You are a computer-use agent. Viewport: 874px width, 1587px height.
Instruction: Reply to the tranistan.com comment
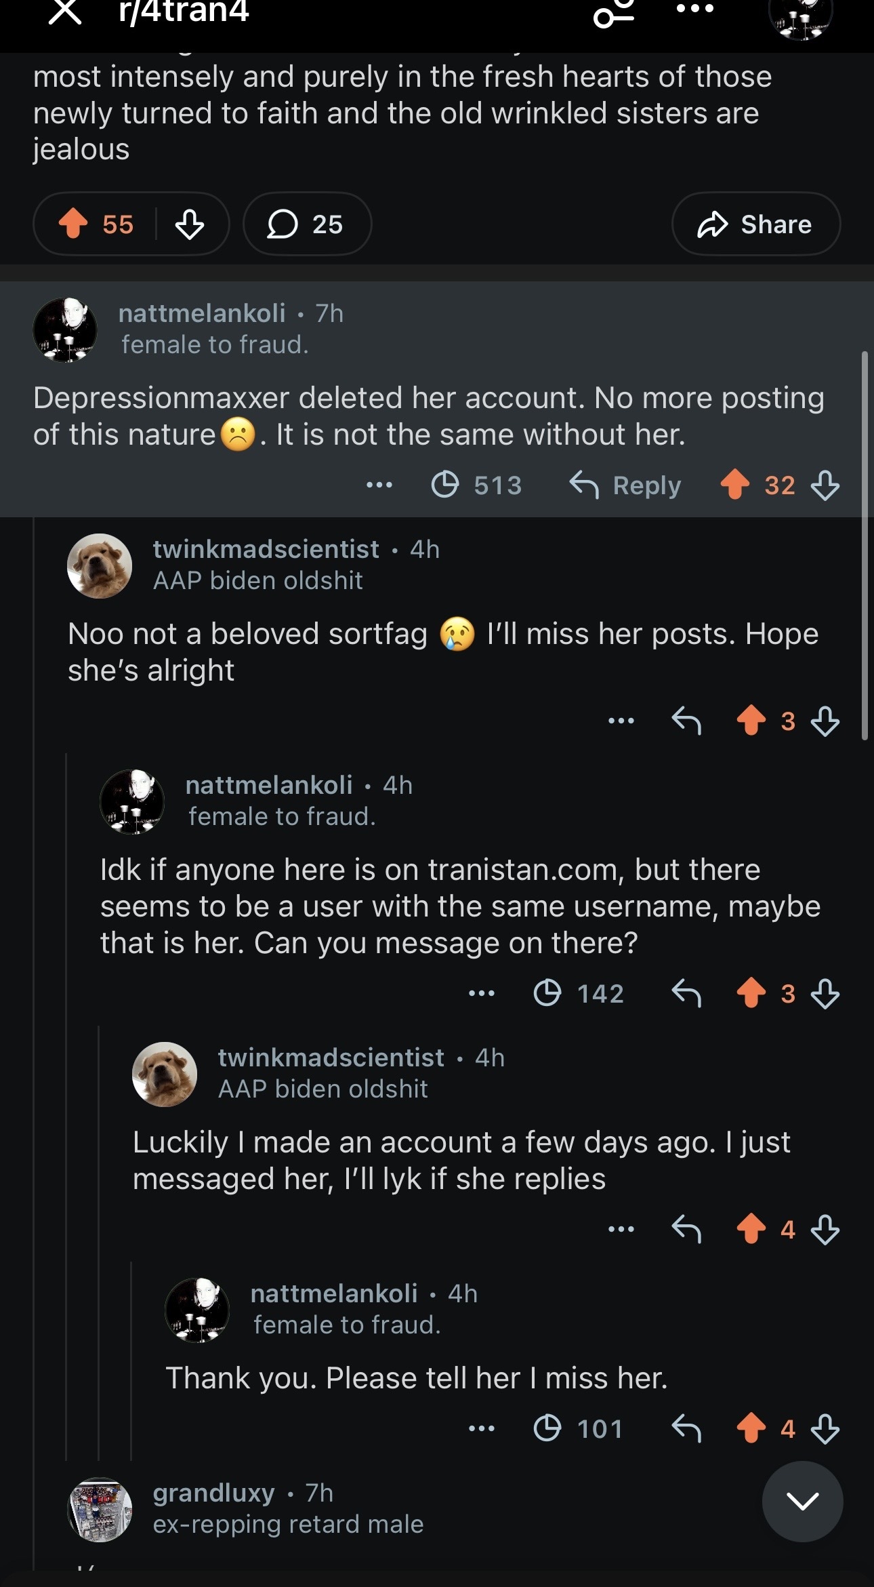click(686, 993)
